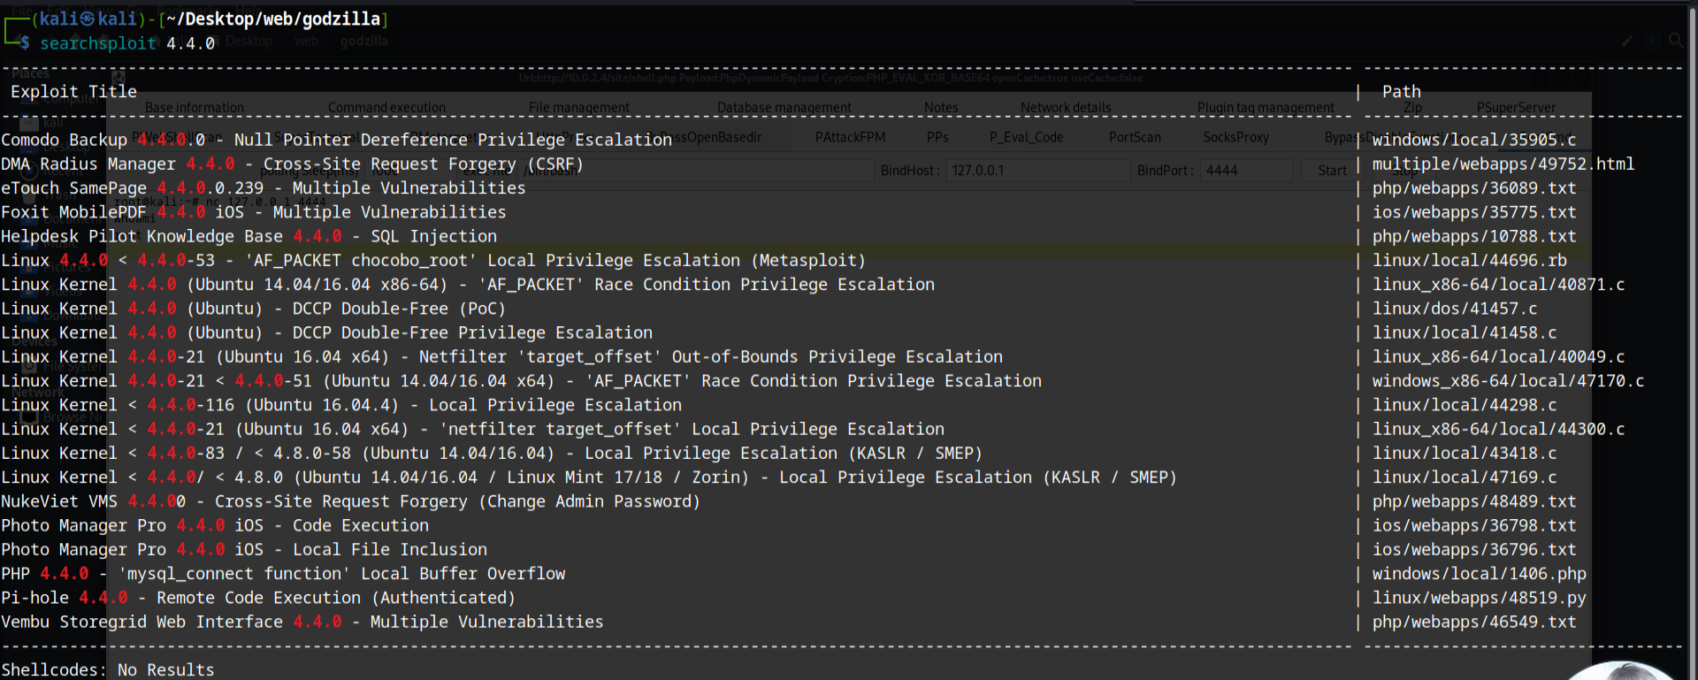The height and width of the screenshot is (680, 1698).
Task: Click the searchsploit command in the prompt
Action: click(98, 43)
